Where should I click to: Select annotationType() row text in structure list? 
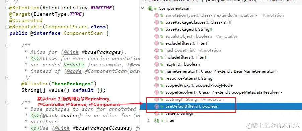coord(225,15)
